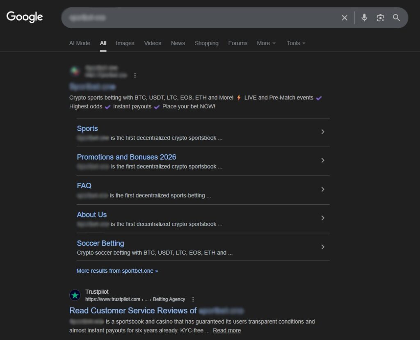420x340 pixels.
Task: Open Promotions and Bonuses 2026 link
Action: (126, 157)
